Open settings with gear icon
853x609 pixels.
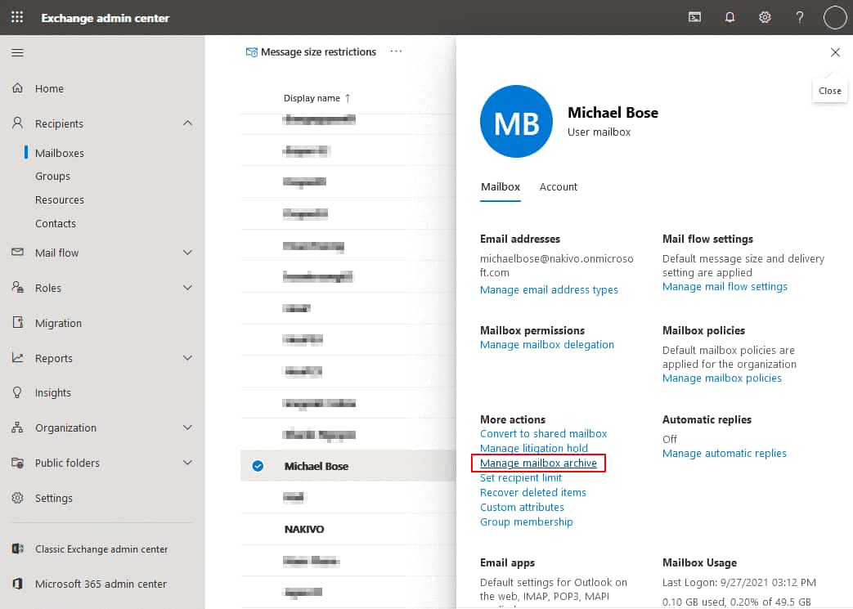point(764,16)
